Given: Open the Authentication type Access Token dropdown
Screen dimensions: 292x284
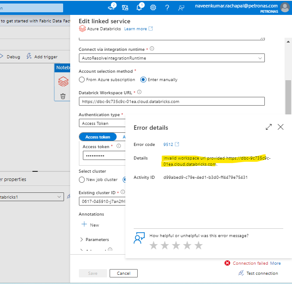Looking at the screenshot, I should point(102,124).
